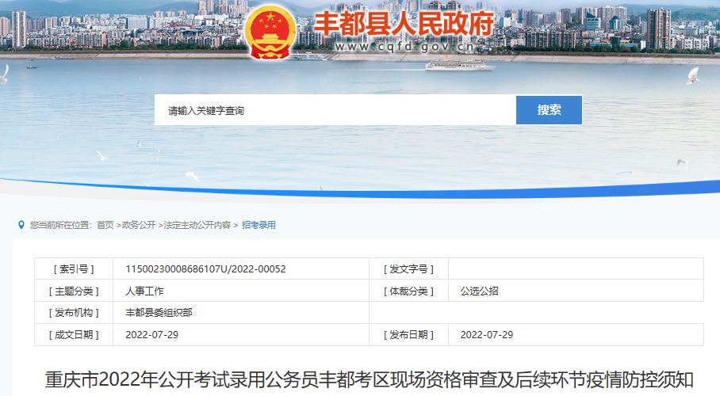Click the www.cqfd.gov.cn URL text
720x396 pixels.
pyautogui.click(x=405, y=47)
